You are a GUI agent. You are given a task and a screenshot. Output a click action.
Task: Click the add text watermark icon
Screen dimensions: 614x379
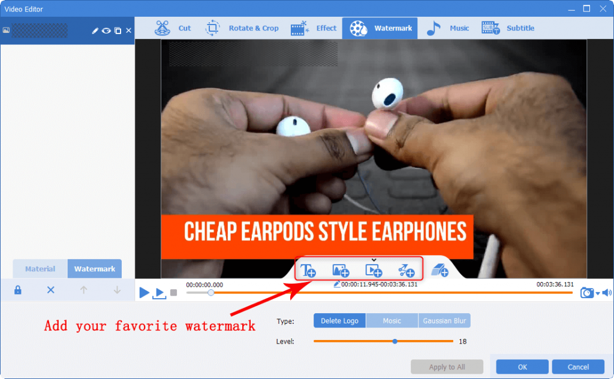tap(308, 271)
